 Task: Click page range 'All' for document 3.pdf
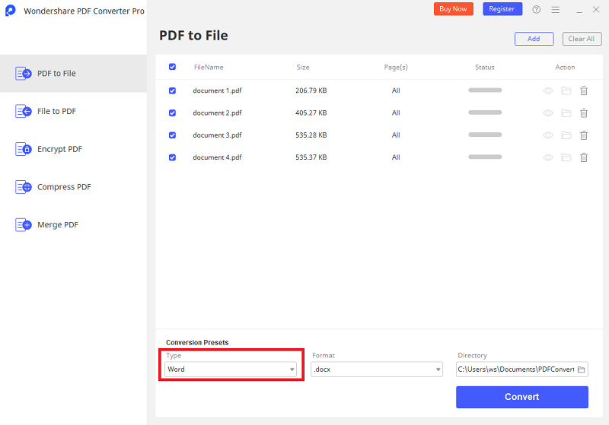(396, 135)
